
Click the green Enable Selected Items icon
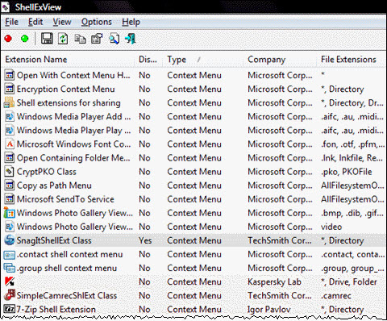point(25,39)
